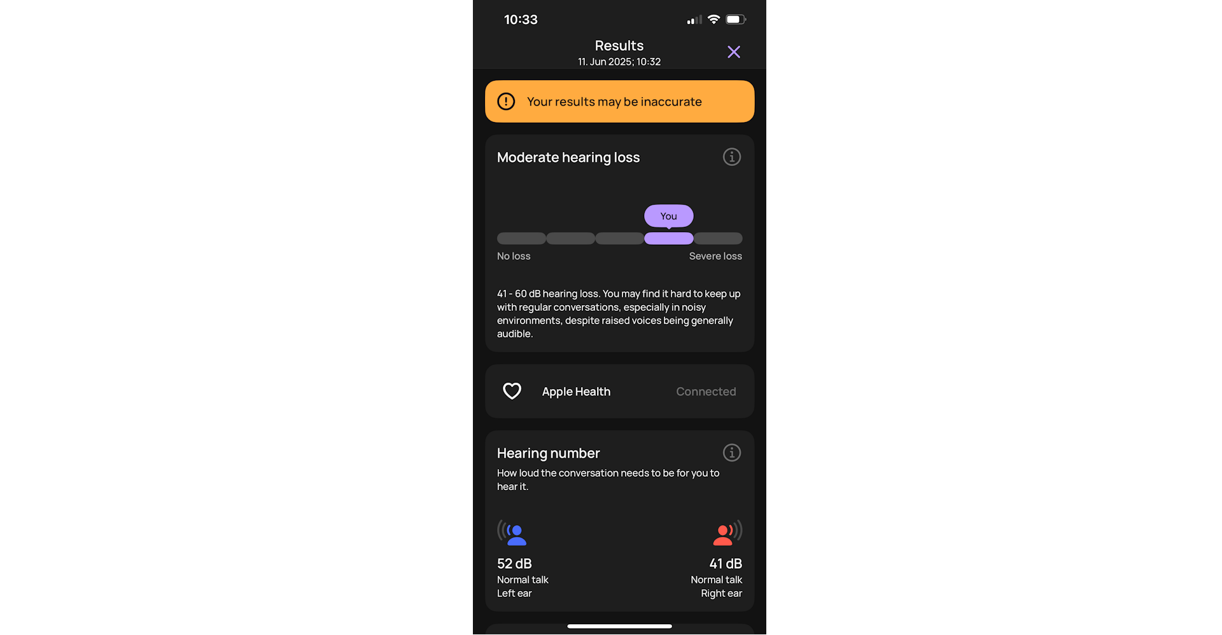The height and width of the screenshot is (635, 1222).
Task: Select the last 'Severe loss' scale segment
Action: point(718,238)
